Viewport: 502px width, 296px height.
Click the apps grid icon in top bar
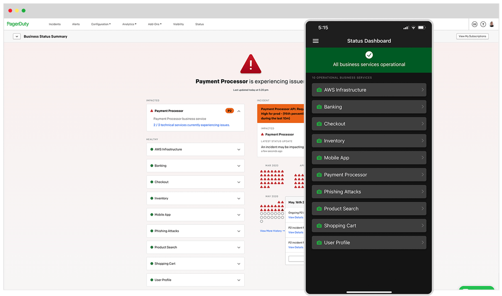pyautogui.click(x=475, y=24)
